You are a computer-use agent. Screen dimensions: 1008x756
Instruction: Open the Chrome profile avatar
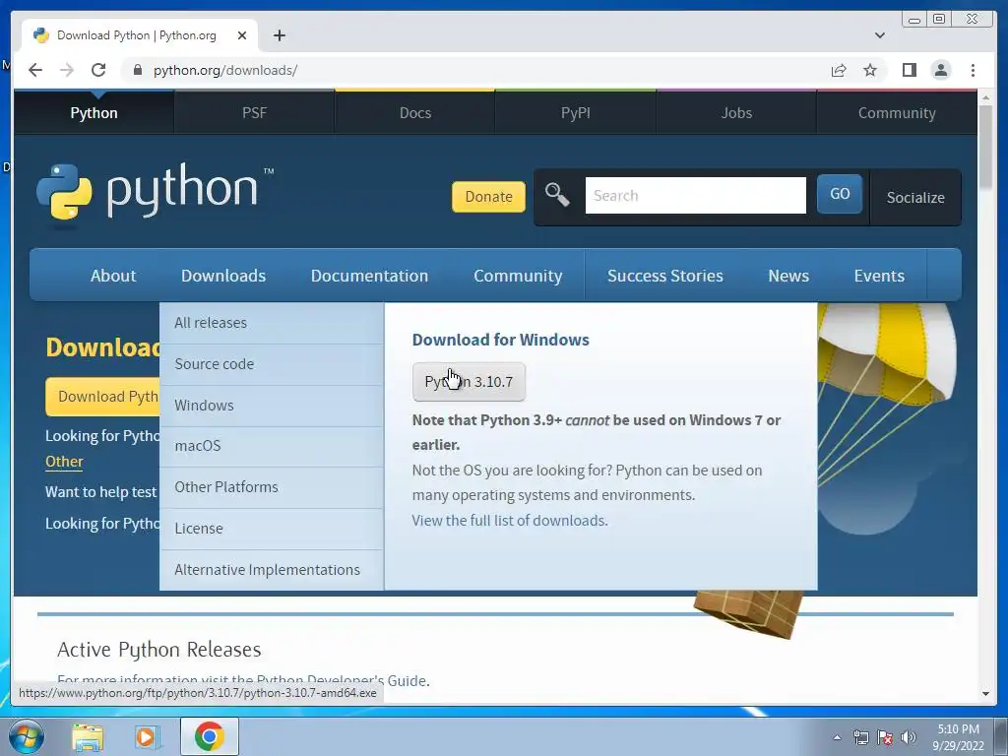[x=940, y=70]
